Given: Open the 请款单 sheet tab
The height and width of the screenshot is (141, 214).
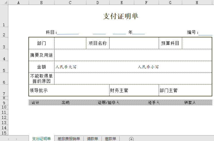Looking at the screenshot, I should point(92,139).
